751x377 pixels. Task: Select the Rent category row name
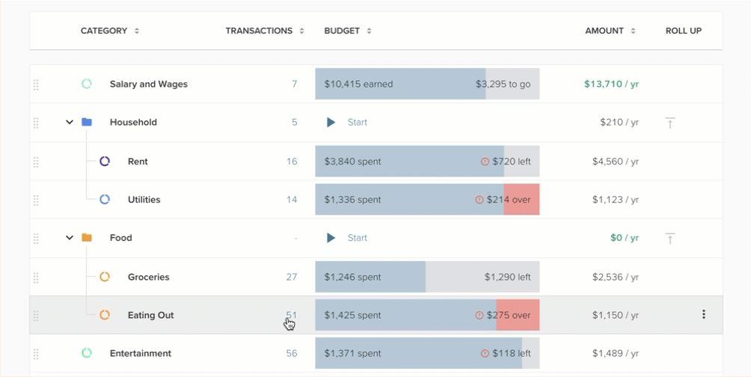pyautogui.click(x=138, y=161)
